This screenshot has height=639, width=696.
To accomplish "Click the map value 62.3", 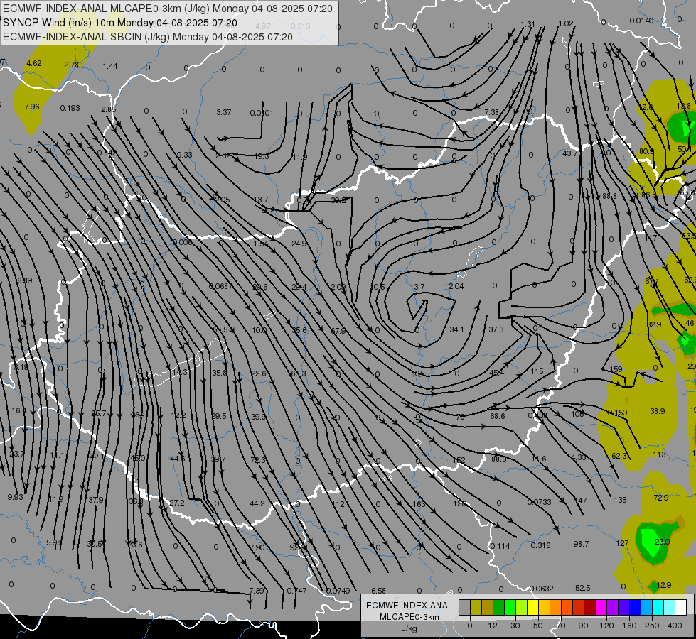I will (x=619, y=456).
